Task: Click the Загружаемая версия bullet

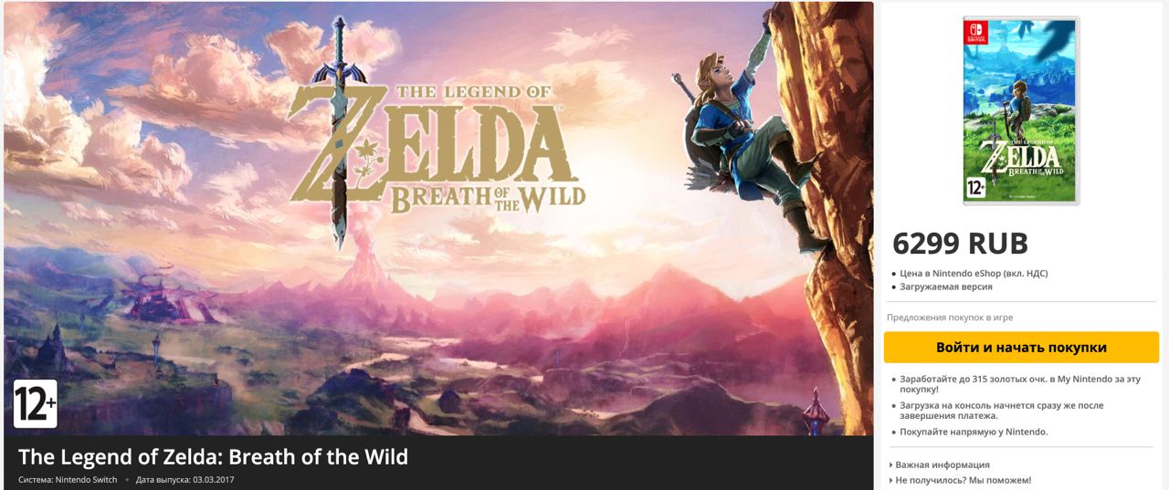Action: [945, 287]
